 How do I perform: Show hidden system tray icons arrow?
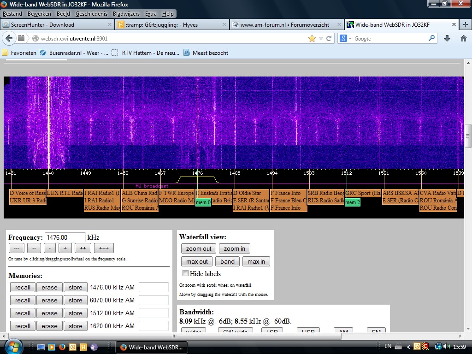click(x=408, y=347)
